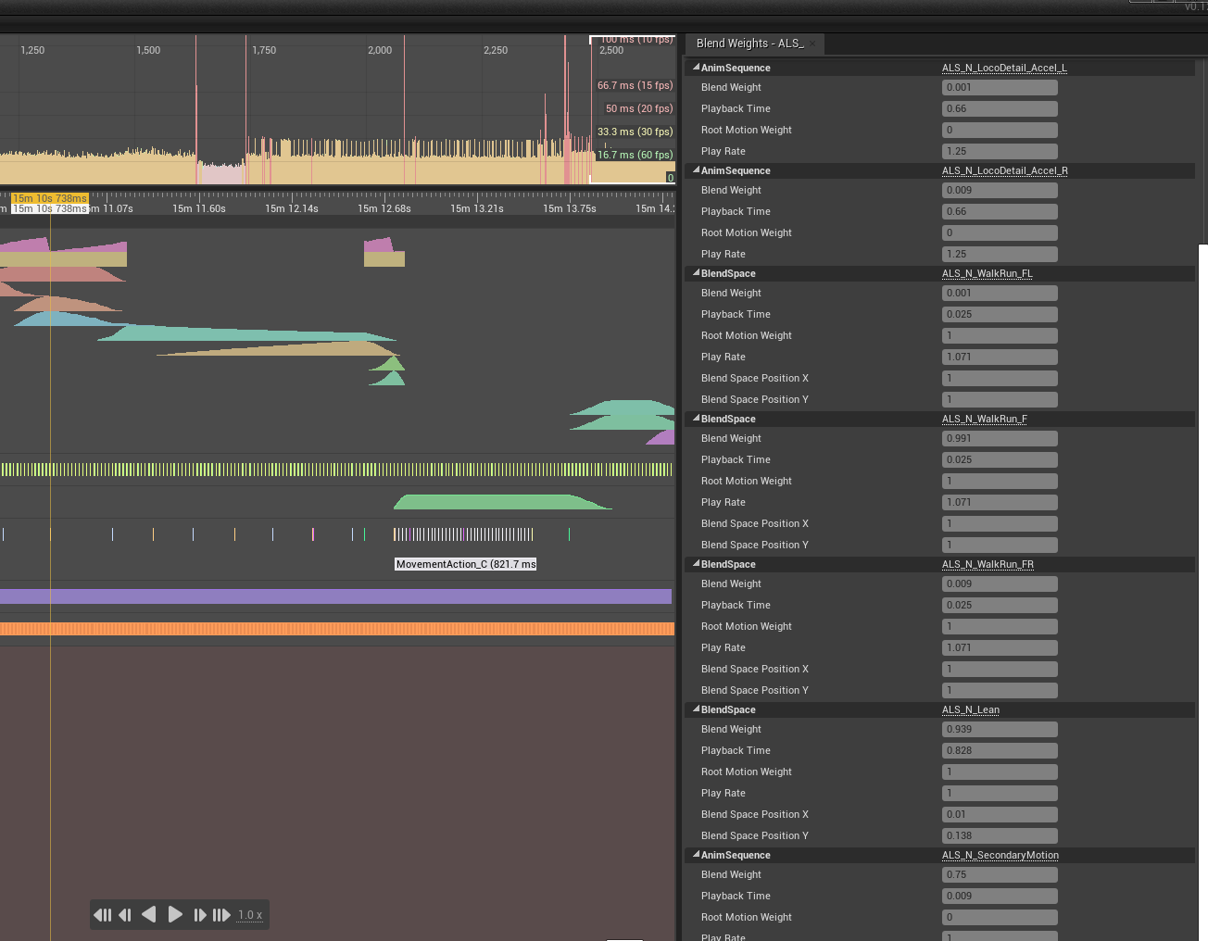Screen dimensions: 1208x941
Task: Collapse the ALS_N_WalkRun_F BlendSpace section
Action: (x=696, y=419)
